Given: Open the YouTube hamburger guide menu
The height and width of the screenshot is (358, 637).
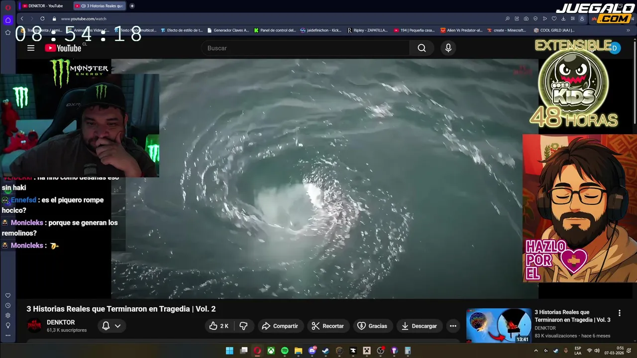Looking at the screenshot, I should (x=31, y=48).
